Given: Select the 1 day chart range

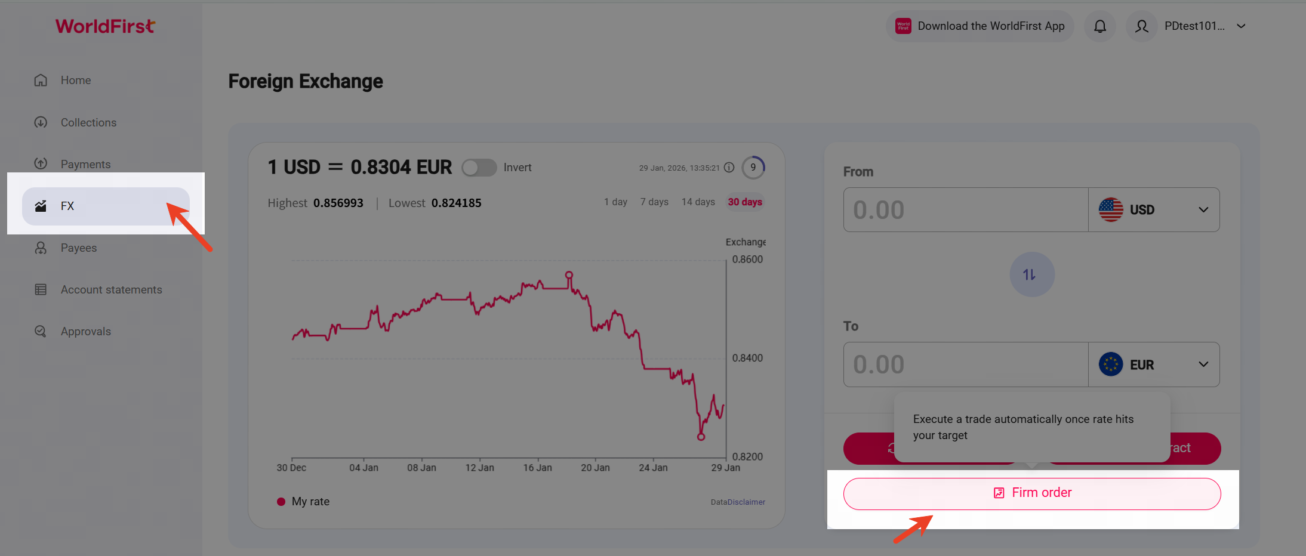Looking at the screenshot, I should coord(615,202).
